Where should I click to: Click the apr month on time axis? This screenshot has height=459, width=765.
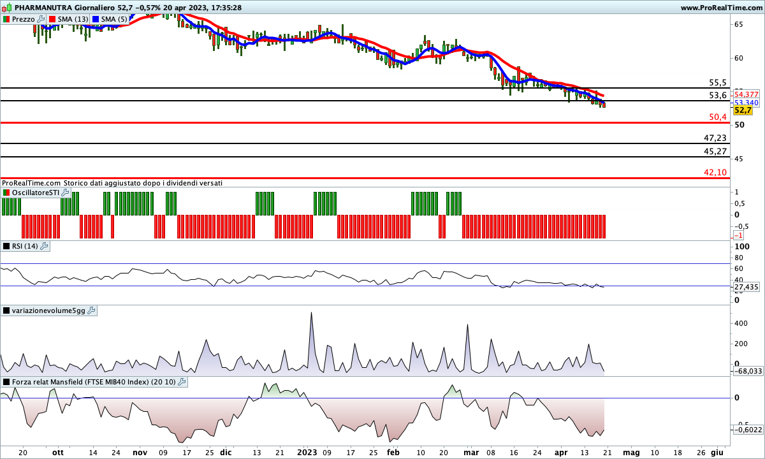[560, 451]
